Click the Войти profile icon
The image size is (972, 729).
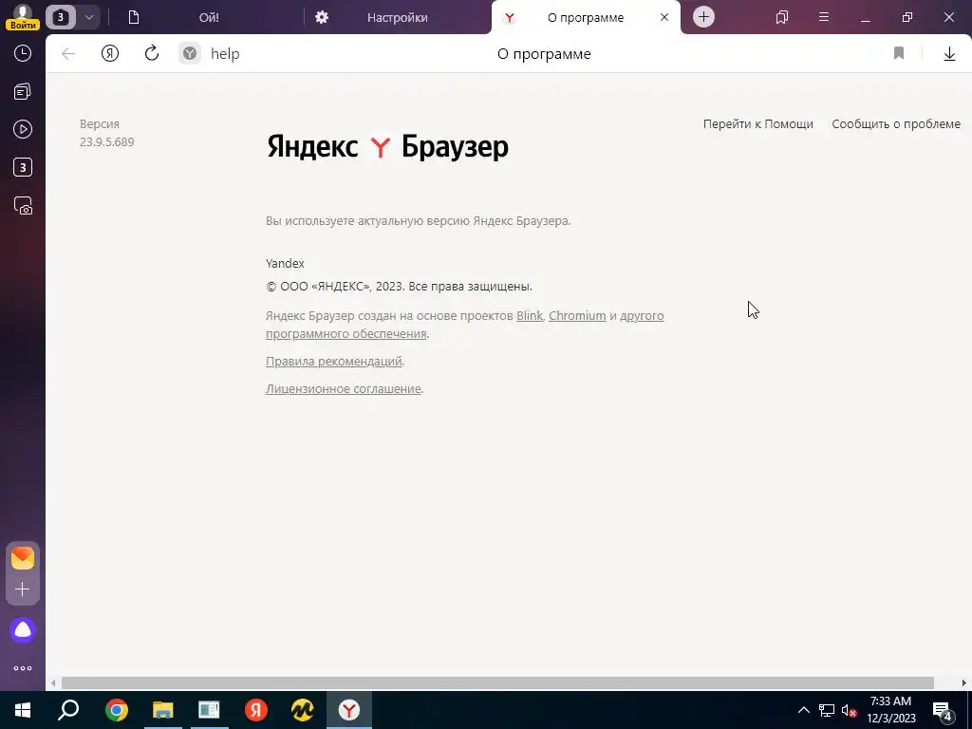[x=23, y=17]
